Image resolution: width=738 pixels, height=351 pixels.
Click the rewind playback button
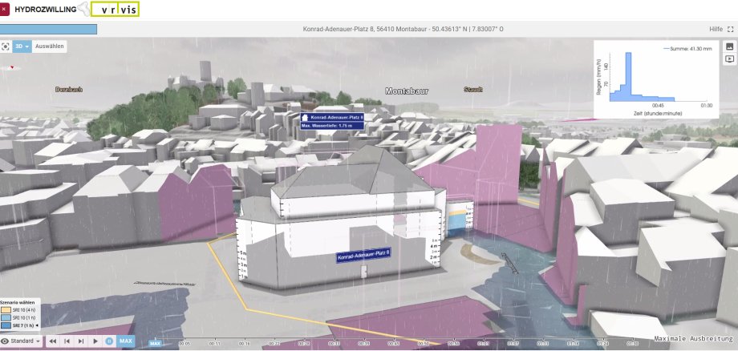click(x=52, y=341)
